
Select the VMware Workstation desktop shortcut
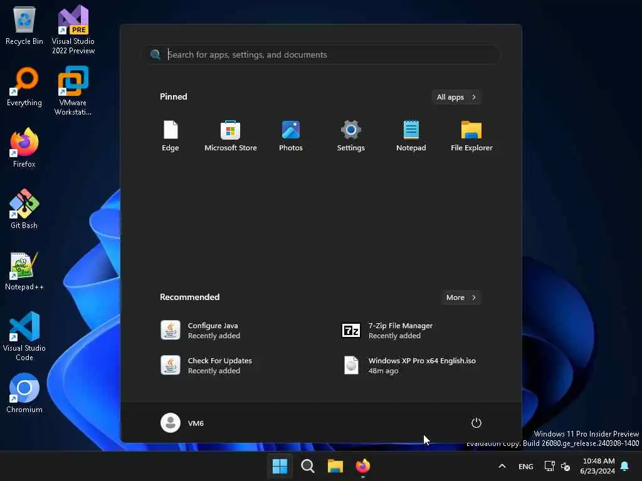(73, 91)
